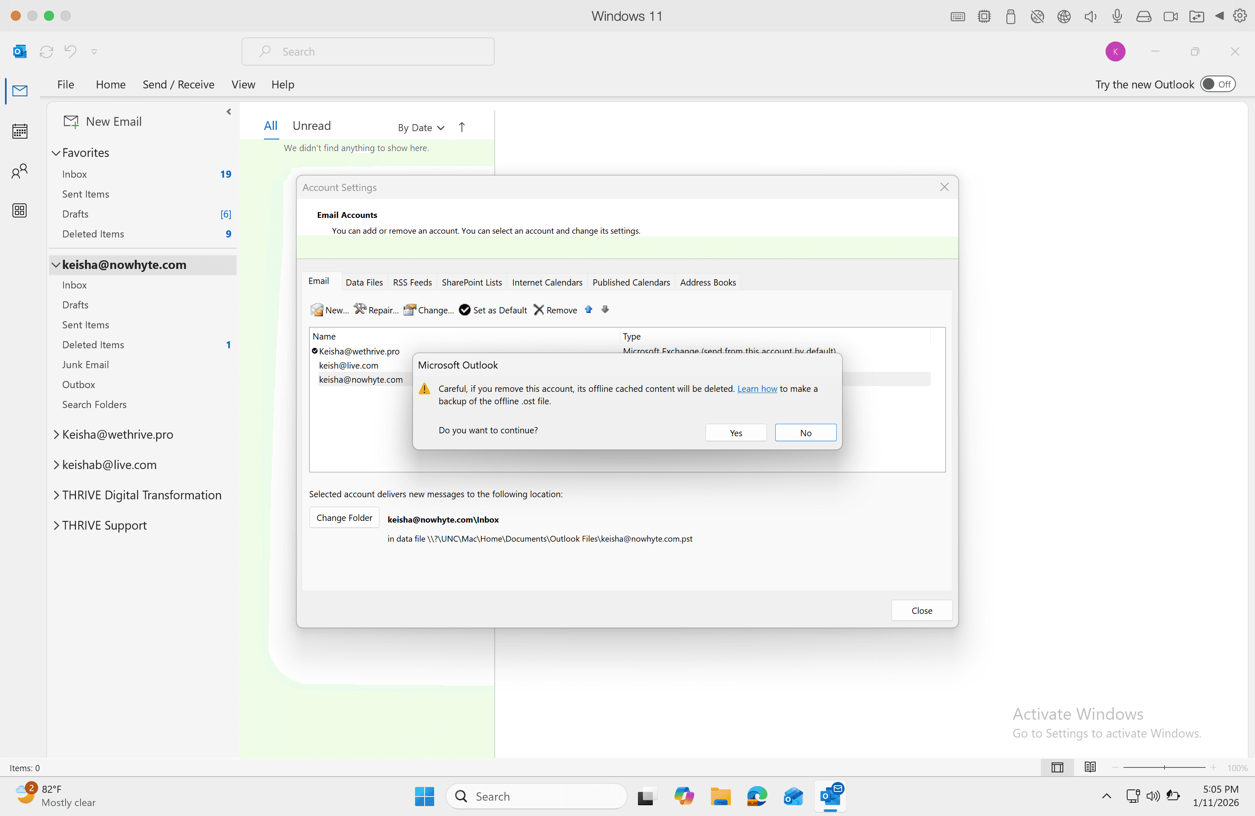This screenshot has height=816, width=1255.
Task: Expand the Keisha@wethrive.pro folder tree
Action: 56,434
